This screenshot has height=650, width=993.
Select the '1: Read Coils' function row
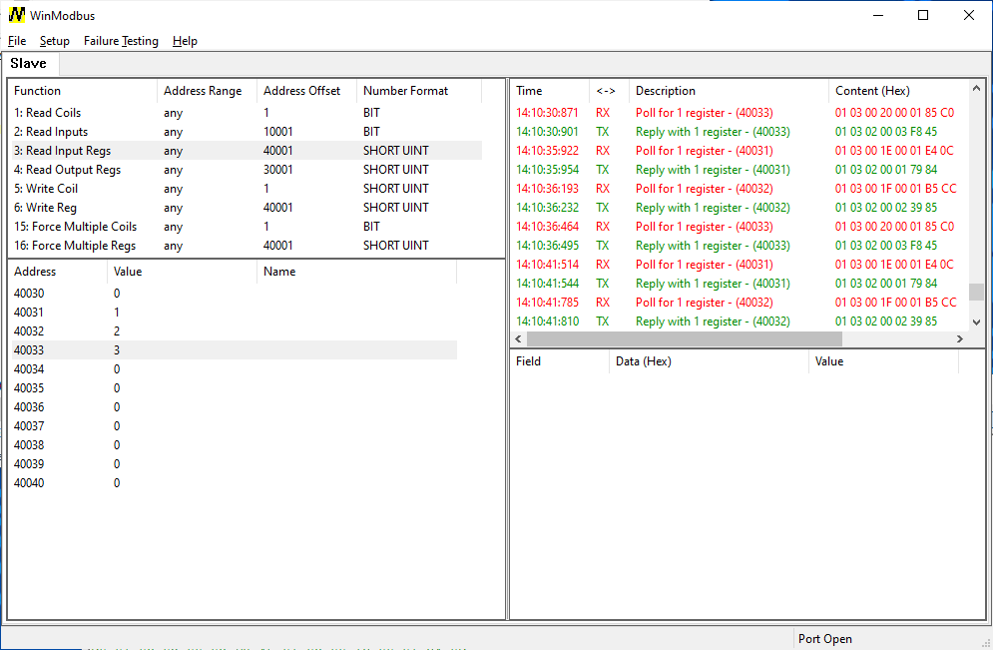[247, 113]
